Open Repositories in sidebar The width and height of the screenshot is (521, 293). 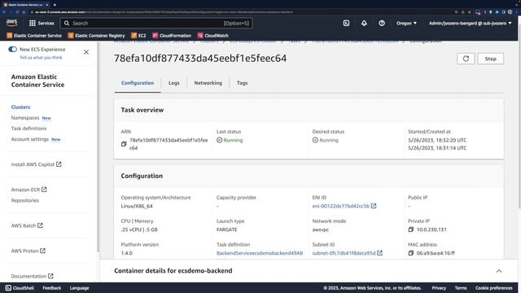tap(25, 200)
